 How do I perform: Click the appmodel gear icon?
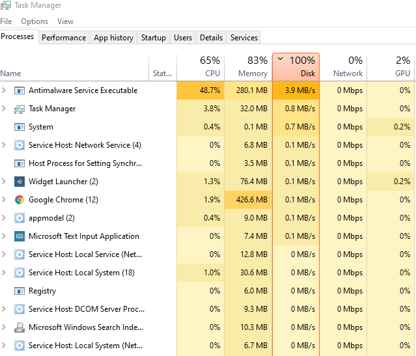coord(20,218)
